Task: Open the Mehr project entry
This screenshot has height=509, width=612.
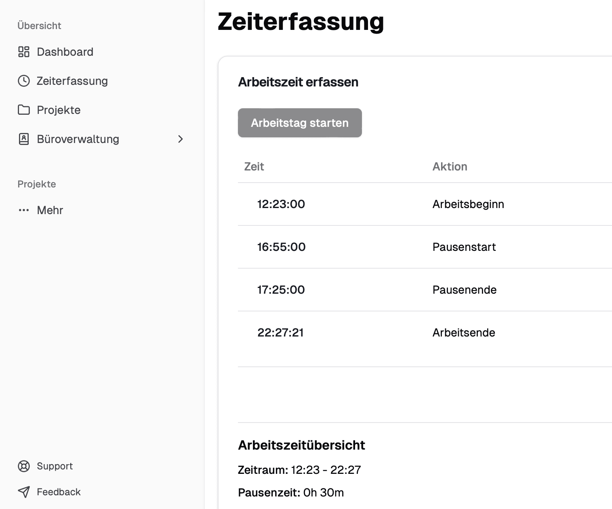Action: point(50,210)
